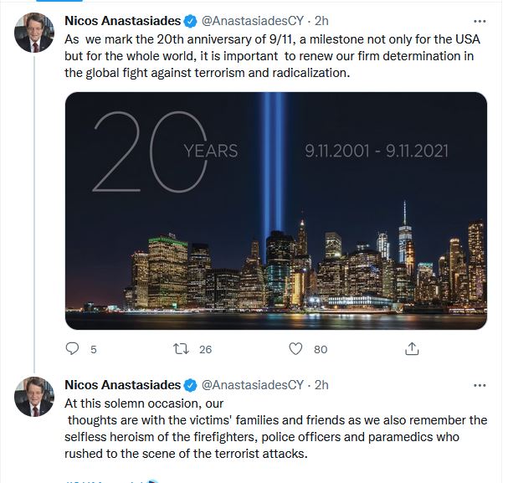Open the more options menu on second tweet
The image size is (508, 483).
[480, 385]
